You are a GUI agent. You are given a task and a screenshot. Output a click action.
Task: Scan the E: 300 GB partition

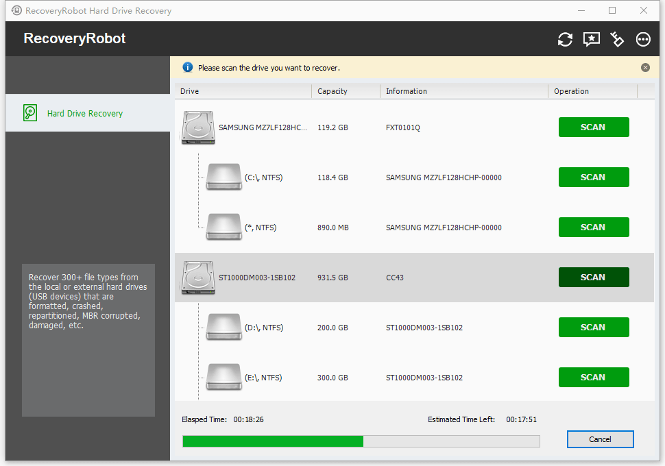point(593,377)
